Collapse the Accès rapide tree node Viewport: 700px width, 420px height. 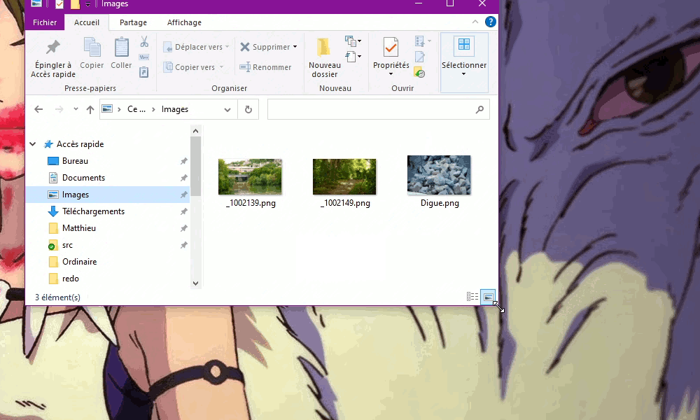tap(33, 143)
